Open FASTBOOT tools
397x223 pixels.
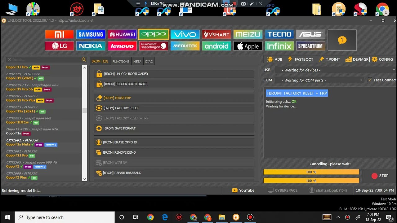tap(300, 59)
